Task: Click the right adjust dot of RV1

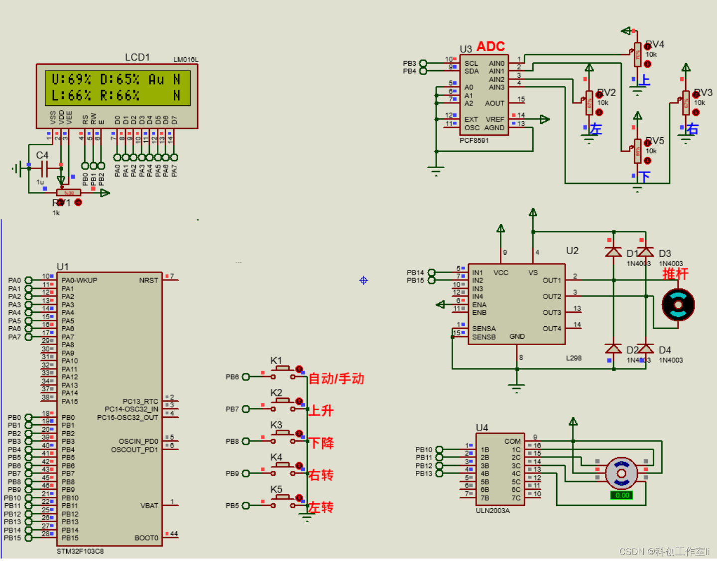Action: (78, 202)
